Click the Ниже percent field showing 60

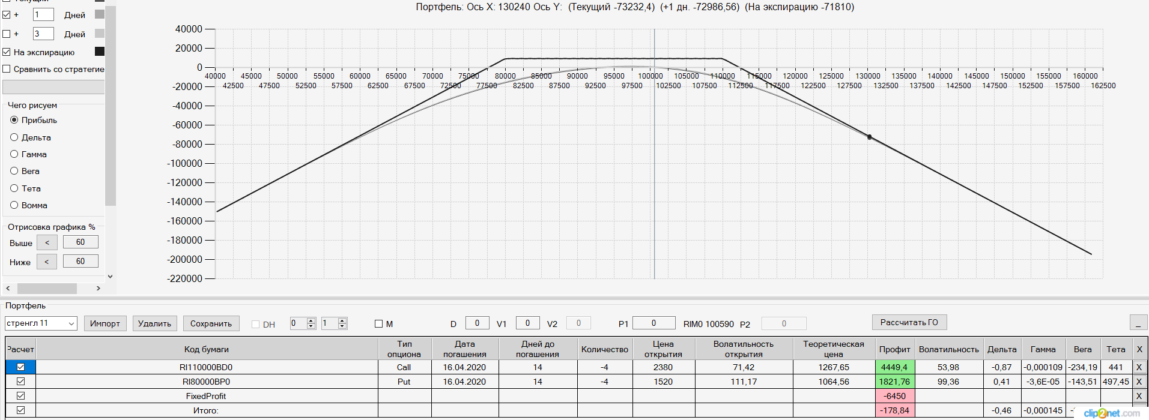coord(80,262)
